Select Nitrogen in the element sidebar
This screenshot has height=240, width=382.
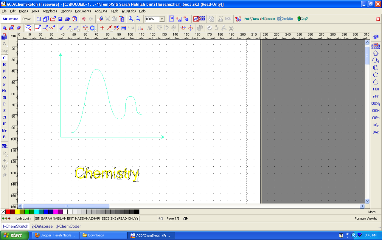coord(4,71)
